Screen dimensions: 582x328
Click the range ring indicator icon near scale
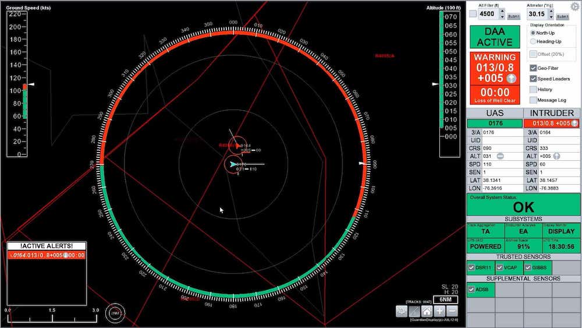tap(115, 313)
